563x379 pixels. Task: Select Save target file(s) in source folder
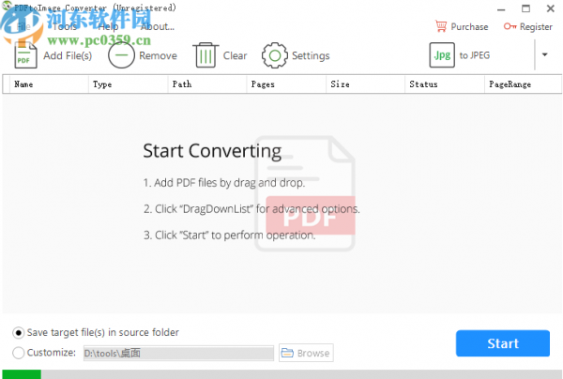click(x=19, y=333)
